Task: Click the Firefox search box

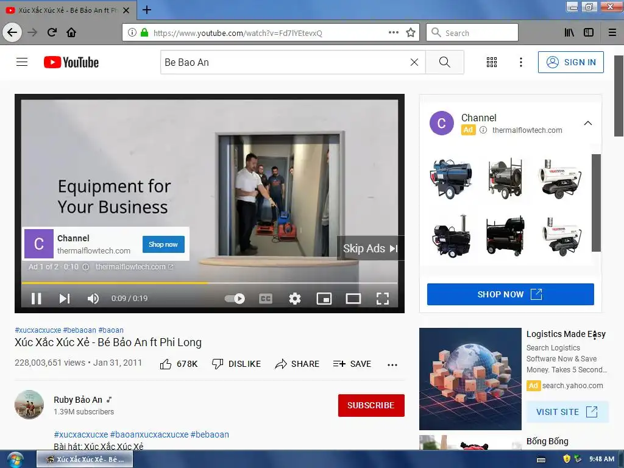Action: 472,33
